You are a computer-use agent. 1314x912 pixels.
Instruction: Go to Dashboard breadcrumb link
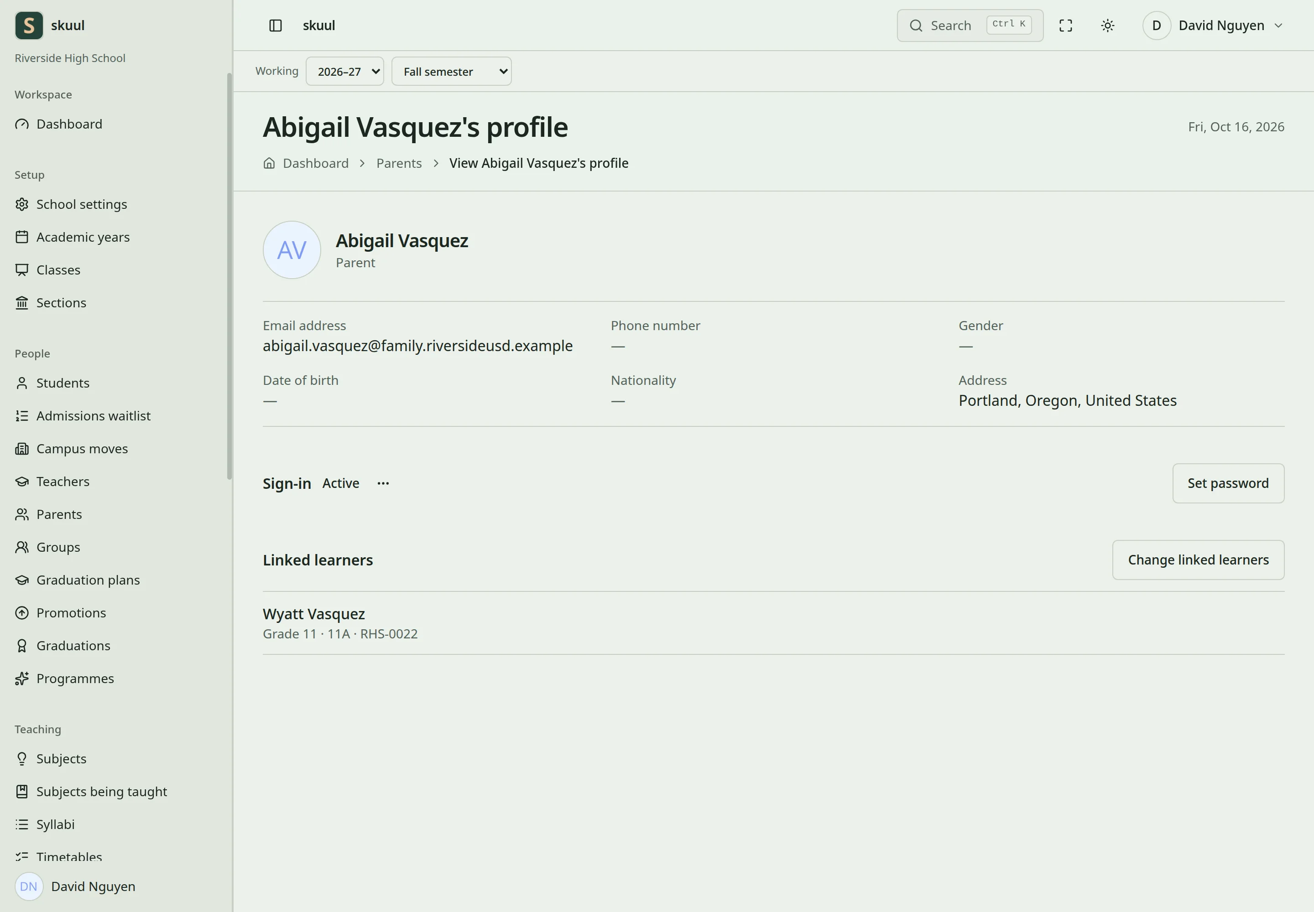click(x=316, y=163)
